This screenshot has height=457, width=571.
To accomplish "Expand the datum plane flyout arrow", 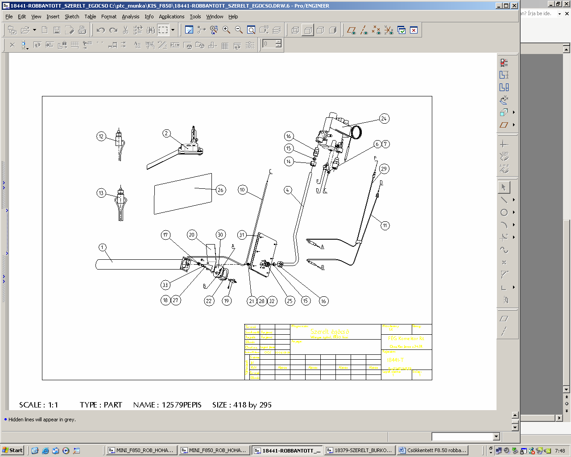I will (514, 125).
